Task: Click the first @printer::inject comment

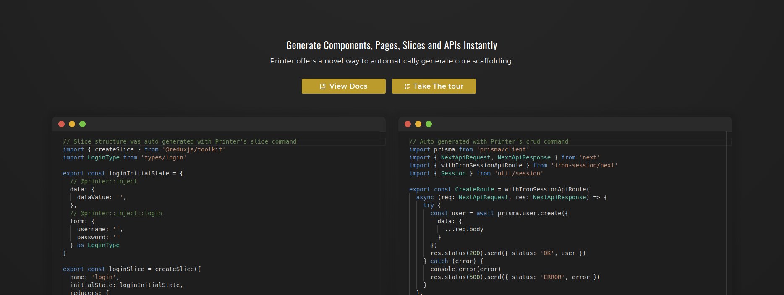Action: point(104,181)
